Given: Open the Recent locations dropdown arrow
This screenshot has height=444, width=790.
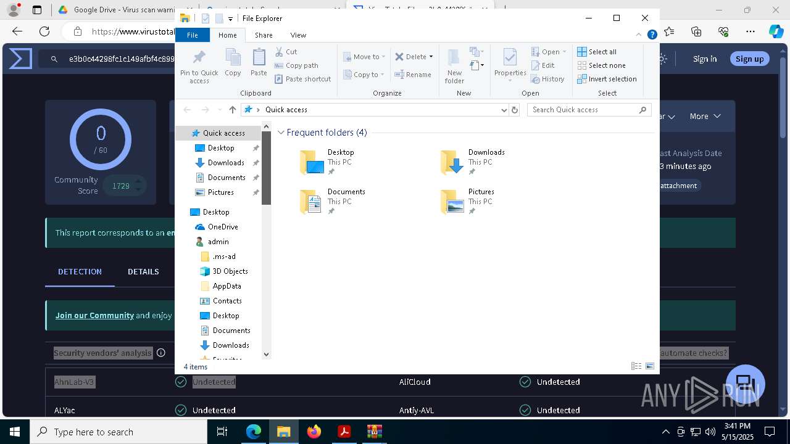Looking at the screenshot, I should (220, 110).
